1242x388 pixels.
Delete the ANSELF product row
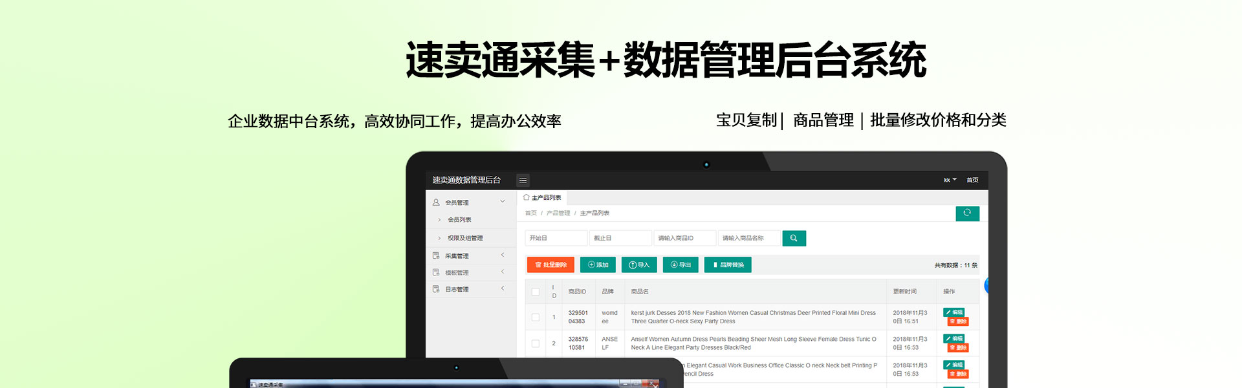(958, 348)
